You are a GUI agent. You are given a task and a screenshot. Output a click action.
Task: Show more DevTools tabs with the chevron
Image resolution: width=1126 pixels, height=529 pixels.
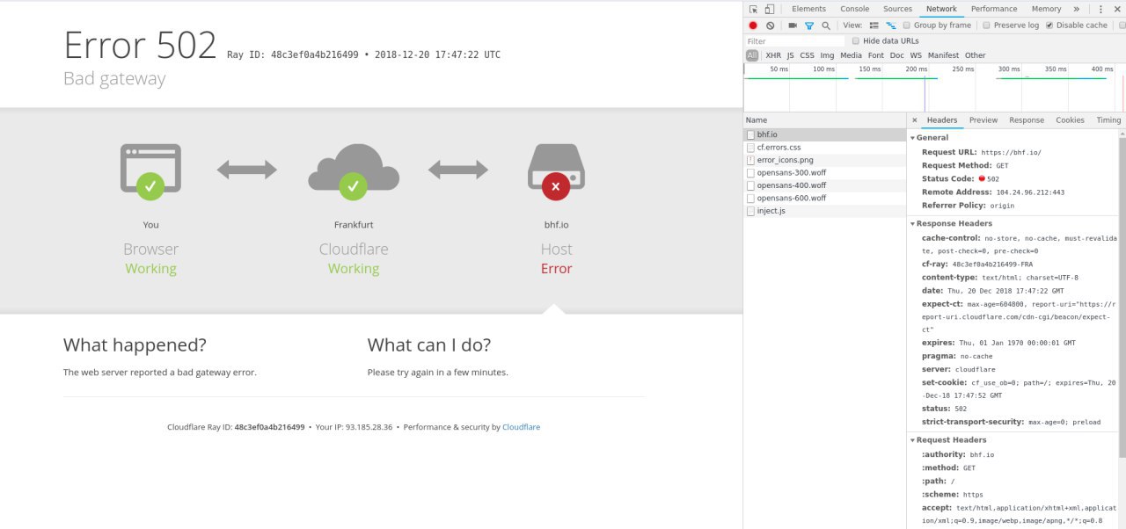pos(1077,9)
